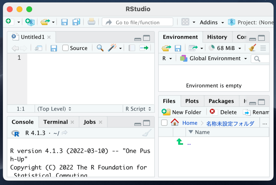
Task: Switch to the History tab
Action: 217,37
